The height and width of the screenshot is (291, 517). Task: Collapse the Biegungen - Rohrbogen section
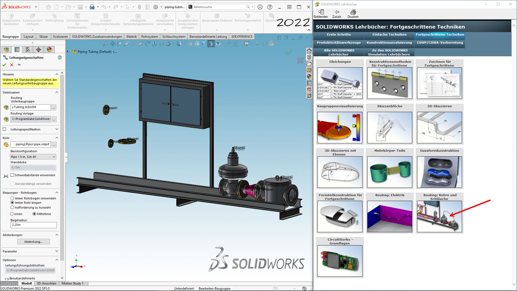pos(57,193)
